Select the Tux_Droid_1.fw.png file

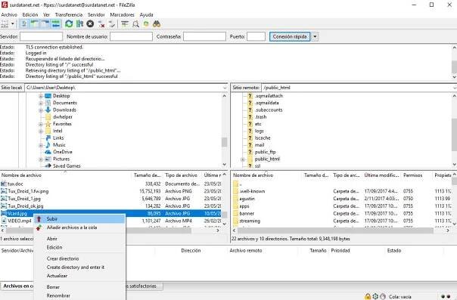point(28,191)
